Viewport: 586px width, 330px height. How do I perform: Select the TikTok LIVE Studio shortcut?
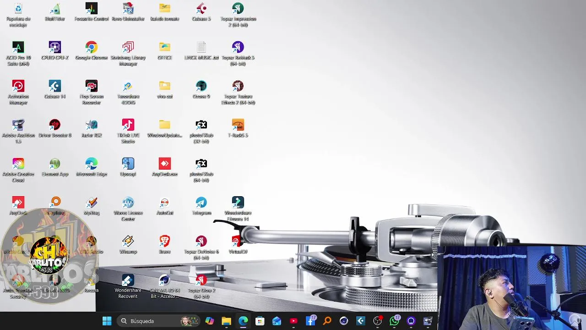pyautogui.click(x=128, y=131)
